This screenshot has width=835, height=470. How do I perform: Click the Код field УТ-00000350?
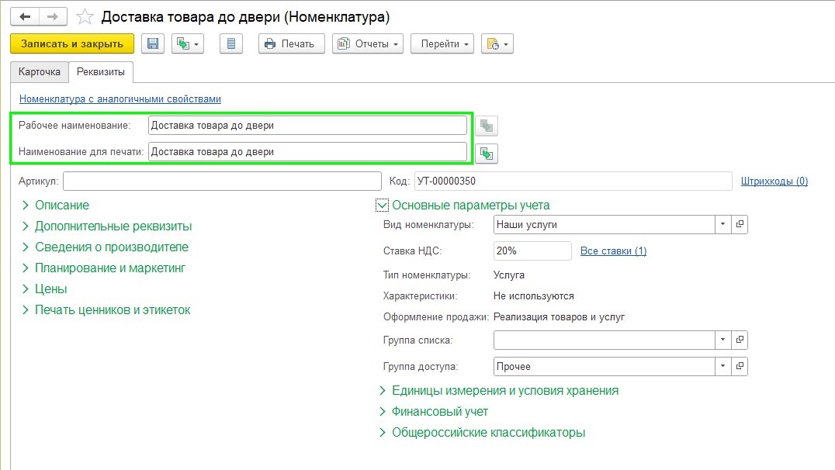[573, 181]
